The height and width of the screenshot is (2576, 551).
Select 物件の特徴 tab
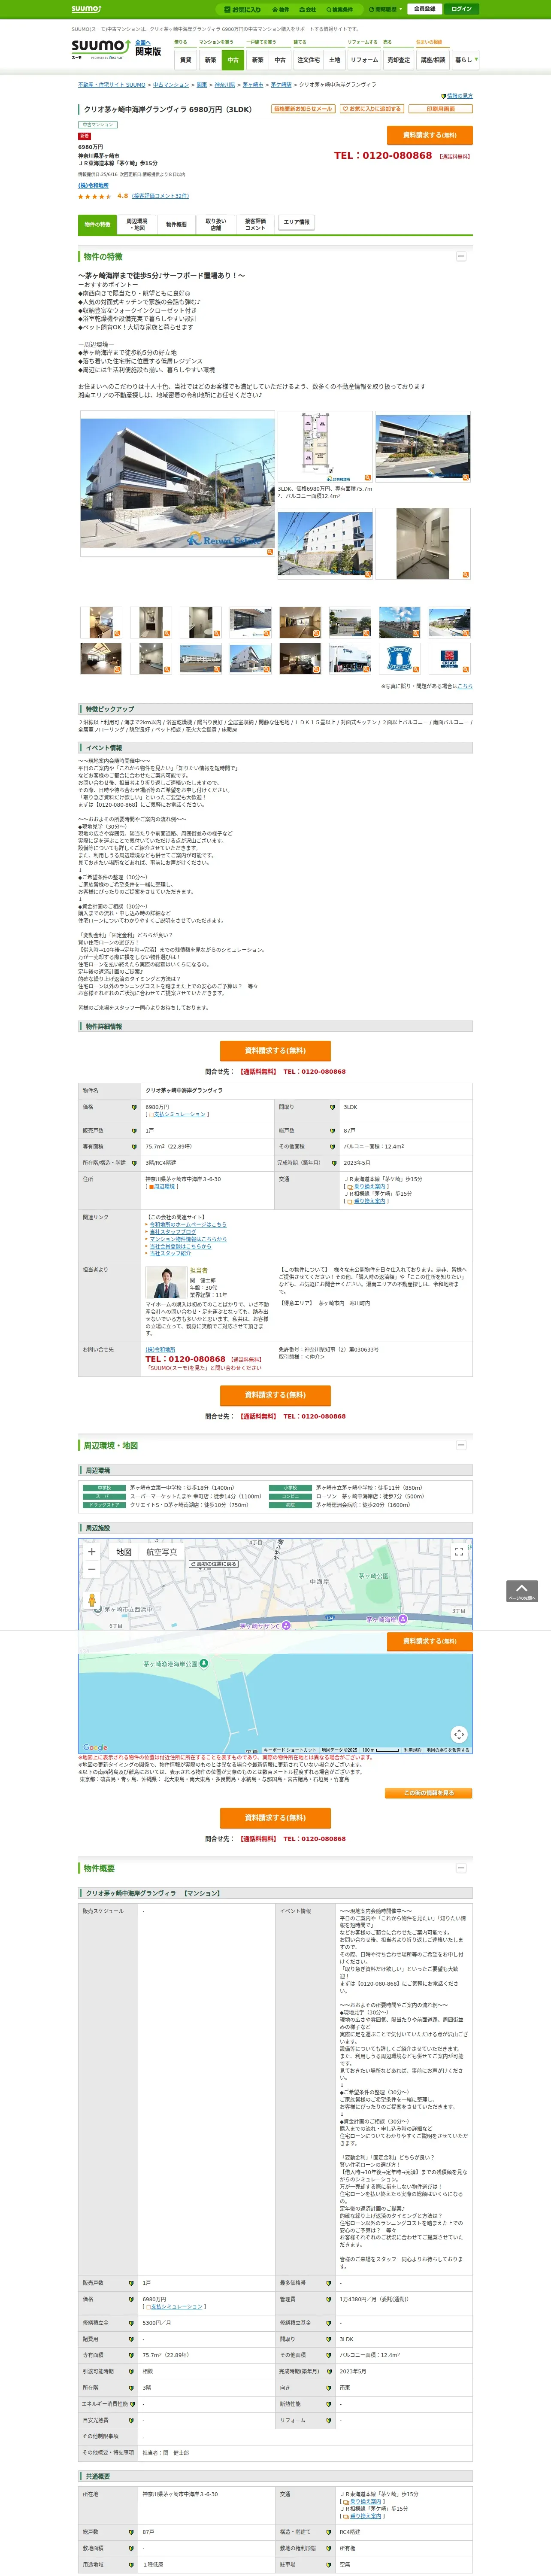click(x=97, y=224)
